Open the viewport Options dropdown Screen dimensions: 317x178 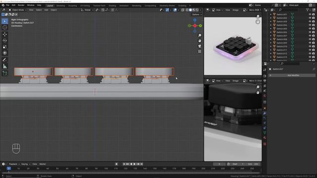(197, 14)
